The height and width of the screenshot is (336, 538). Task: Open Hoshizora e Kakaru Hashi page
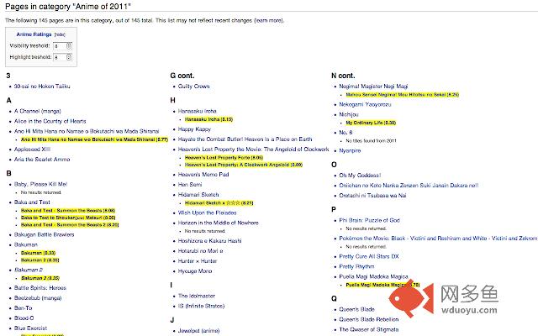point(209,241)
